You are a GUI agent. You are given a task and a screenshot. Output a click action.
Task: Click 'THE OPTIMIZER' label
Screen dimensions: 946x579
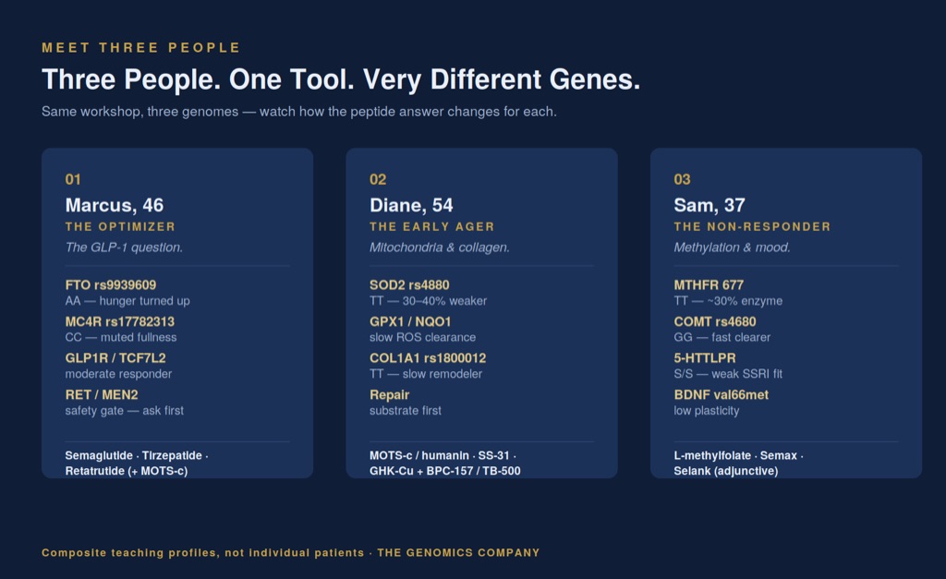click(120, 227)
